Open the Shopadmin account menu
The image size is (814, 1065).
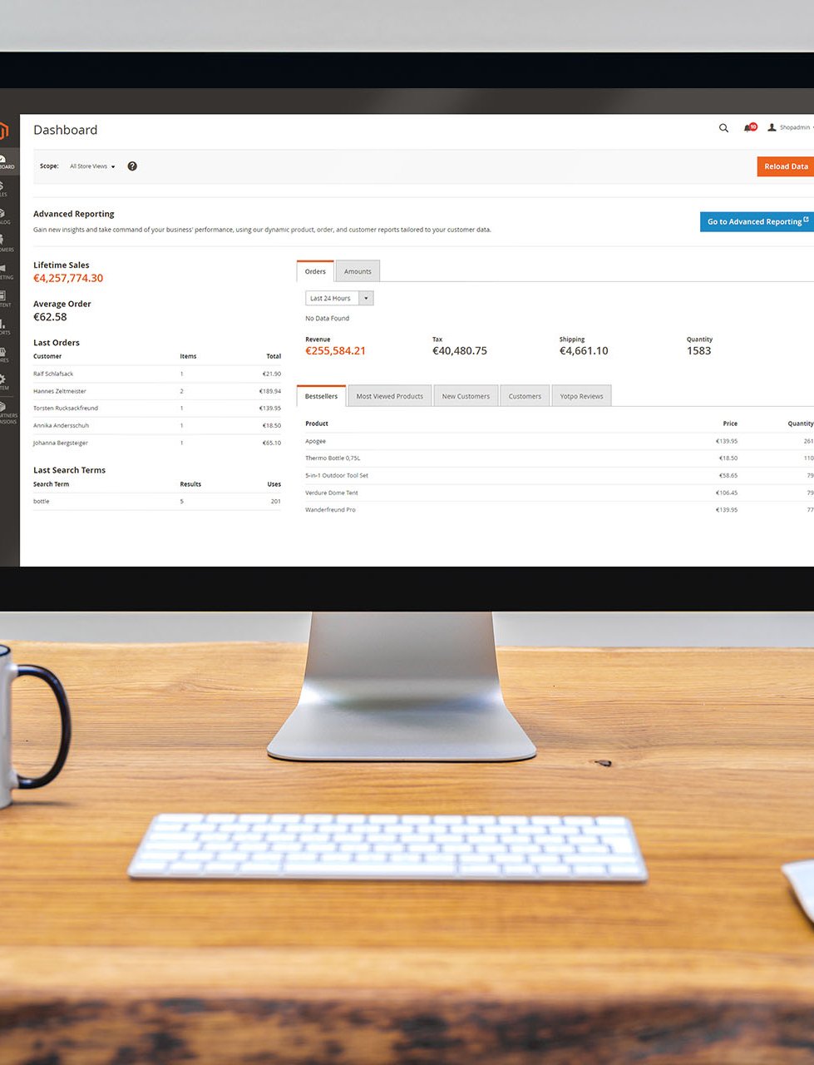(x=790, y=127)
